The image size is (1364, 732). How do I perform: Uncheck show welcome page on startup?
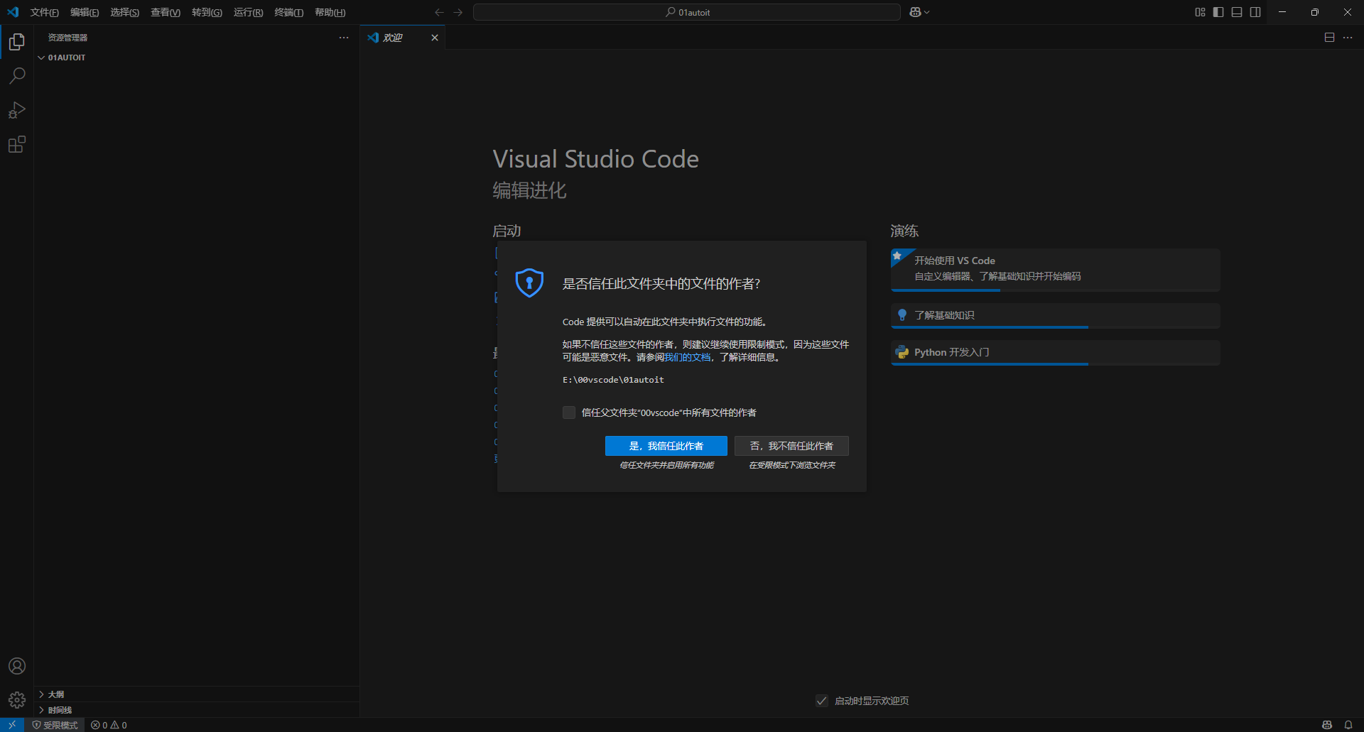pos(822,701)
